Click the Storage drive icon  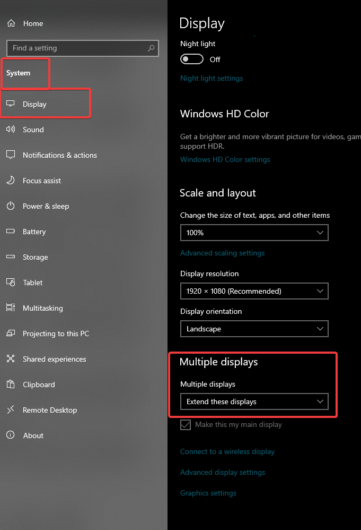point(11,257)
